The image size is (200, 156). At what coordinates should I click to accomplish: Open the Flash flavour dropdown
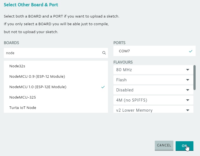[x=153, y=80]
